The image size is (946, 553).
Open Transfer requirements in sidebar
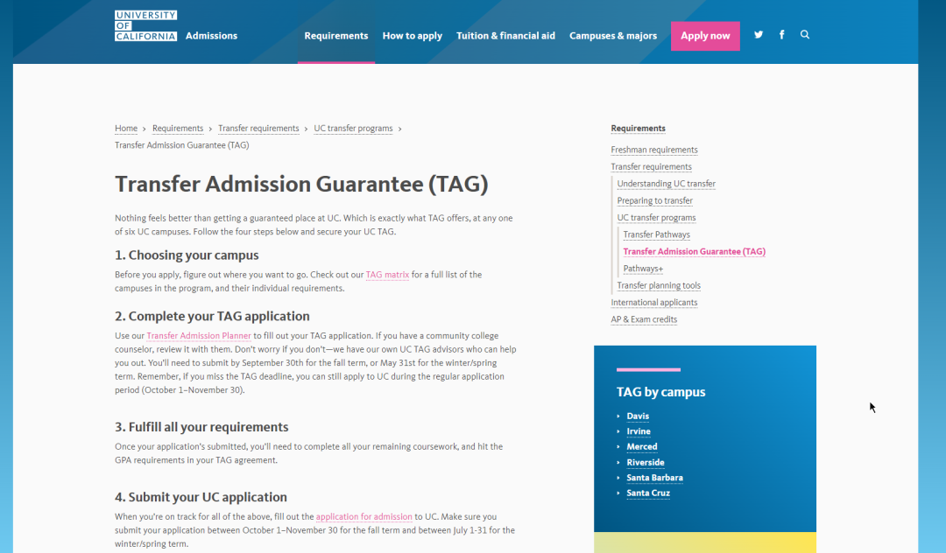click(651, 167)
